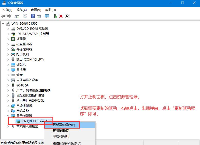Screen dimensions: 200x145
Task: Select the 声音、视频和游戏控制器 entry text
Action: click(33, 90)
